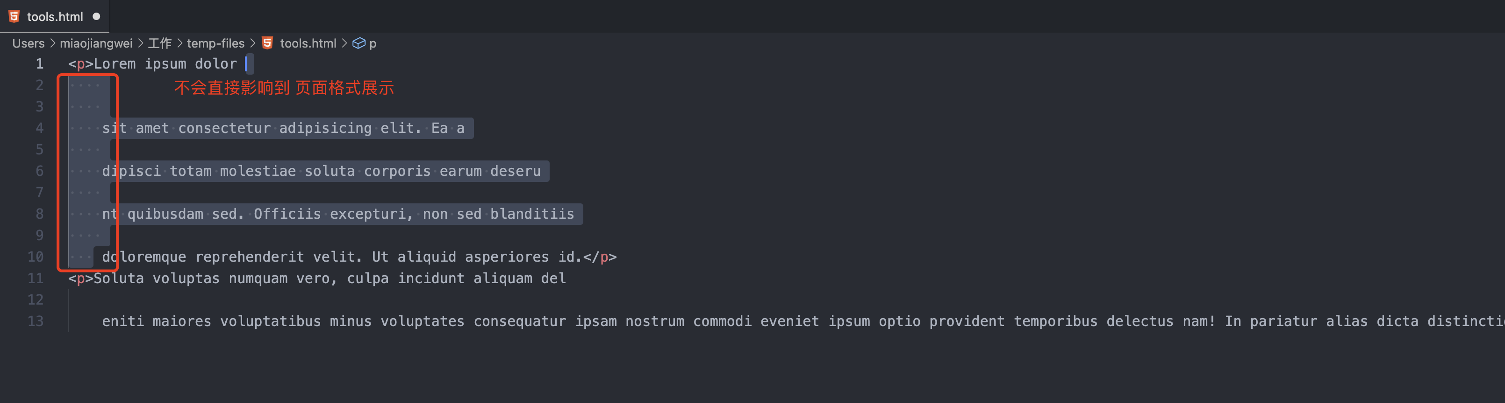Click line number 13 in gutter

(x=36, y=321)
